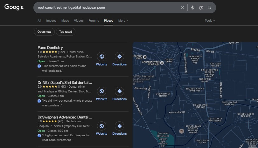
Task: Open reviewer avatar under Dr.Swapna's listing
Action: point(39,136)
